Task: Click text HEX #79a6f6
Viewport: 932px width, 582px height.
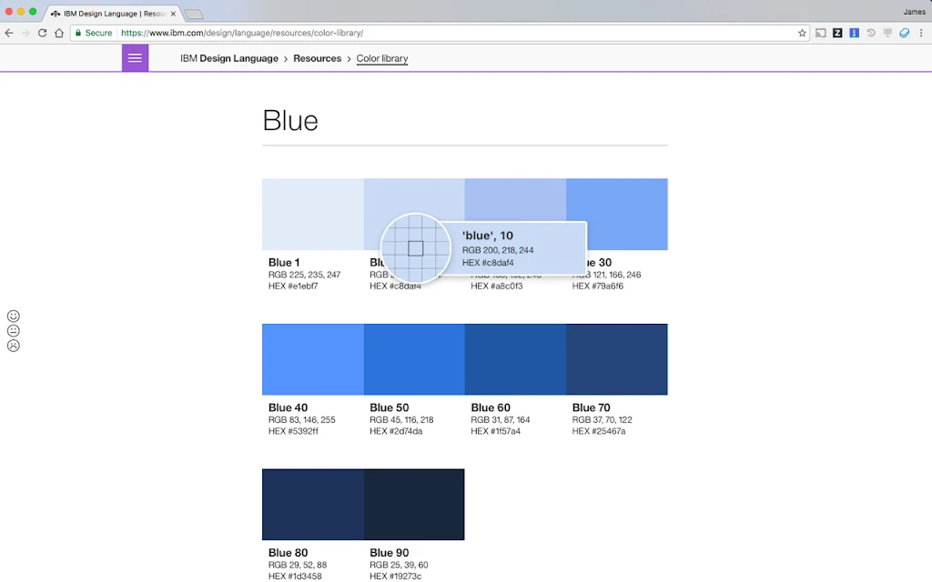Action: click(x=598, y=286)
